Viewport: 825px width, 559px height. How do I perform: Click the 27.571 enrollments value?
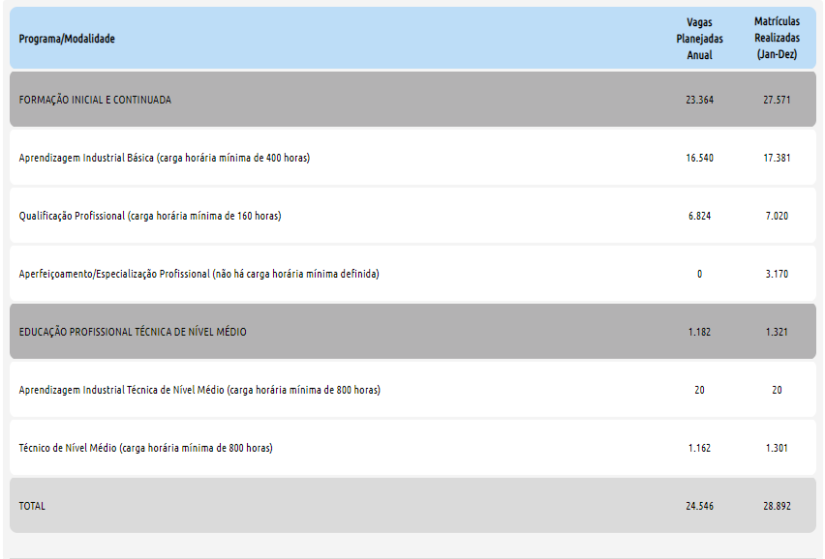tap(777, 100)
